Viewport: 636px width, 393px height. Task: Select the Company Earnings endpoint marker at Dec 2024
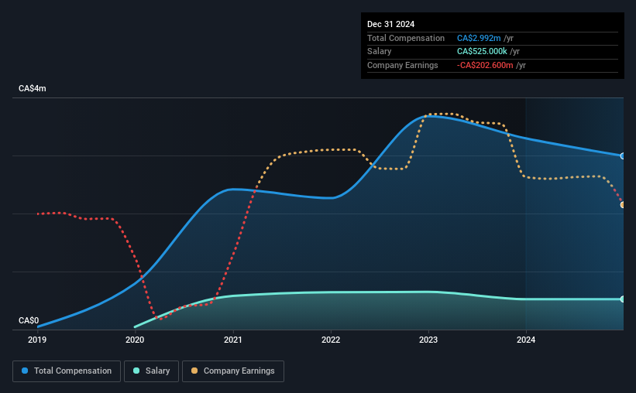click(x=622, y=205)
